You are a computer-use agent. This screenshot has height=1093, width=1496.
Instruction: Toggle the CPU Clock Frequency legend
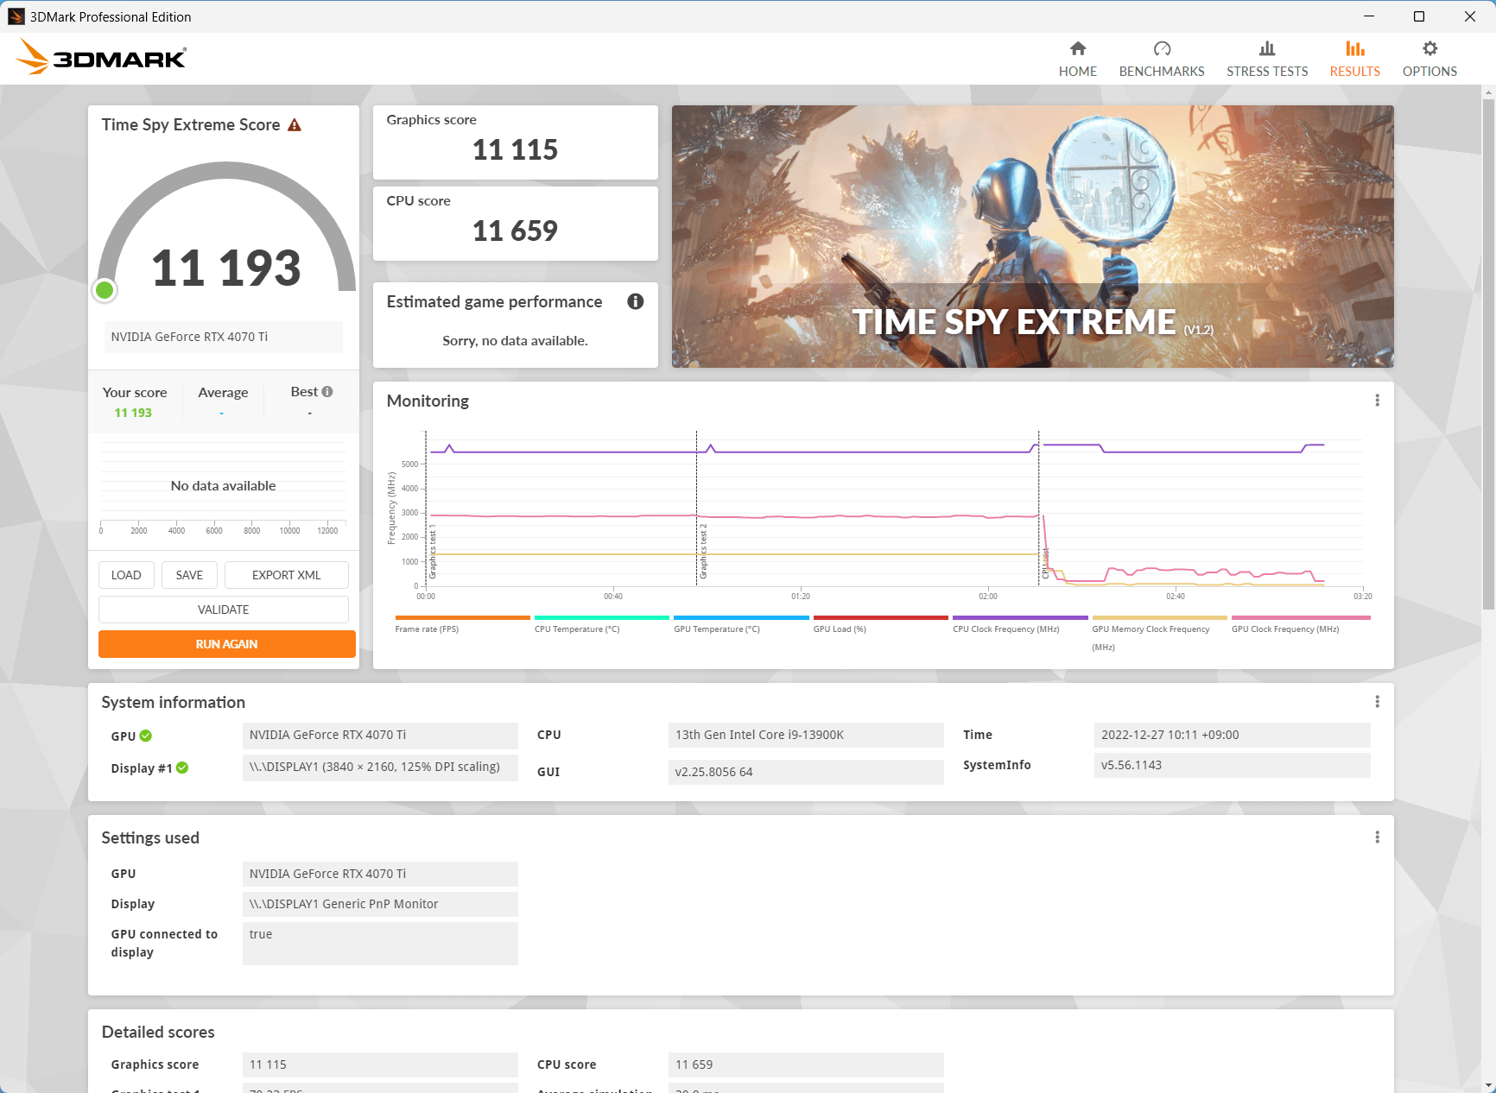pos(1020,624)
